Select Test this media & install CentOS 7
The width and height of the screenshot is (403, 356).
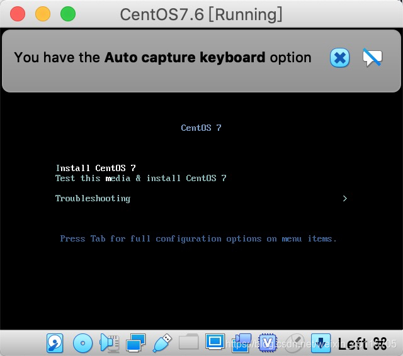pos(141,178)
